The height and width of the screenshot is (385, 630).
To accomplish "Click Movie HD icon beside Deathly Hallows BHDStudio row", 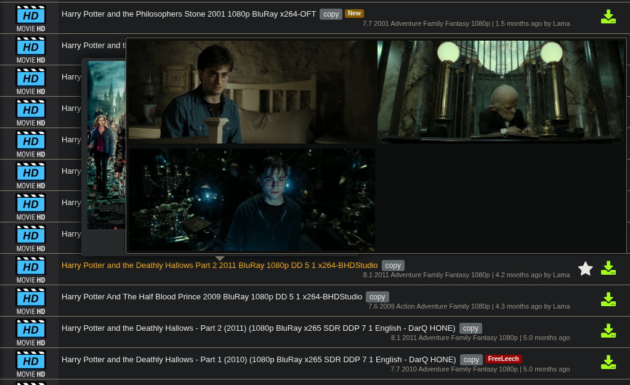I will pos(31,269).
